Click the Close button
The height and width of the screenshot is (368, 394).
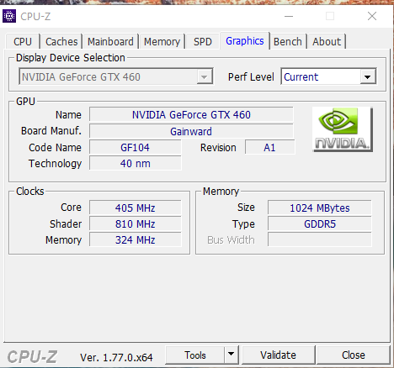[353, 355]
